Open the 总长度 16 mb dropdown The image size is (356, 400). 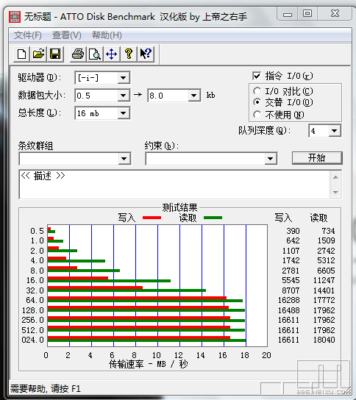[x=124, y=113]
